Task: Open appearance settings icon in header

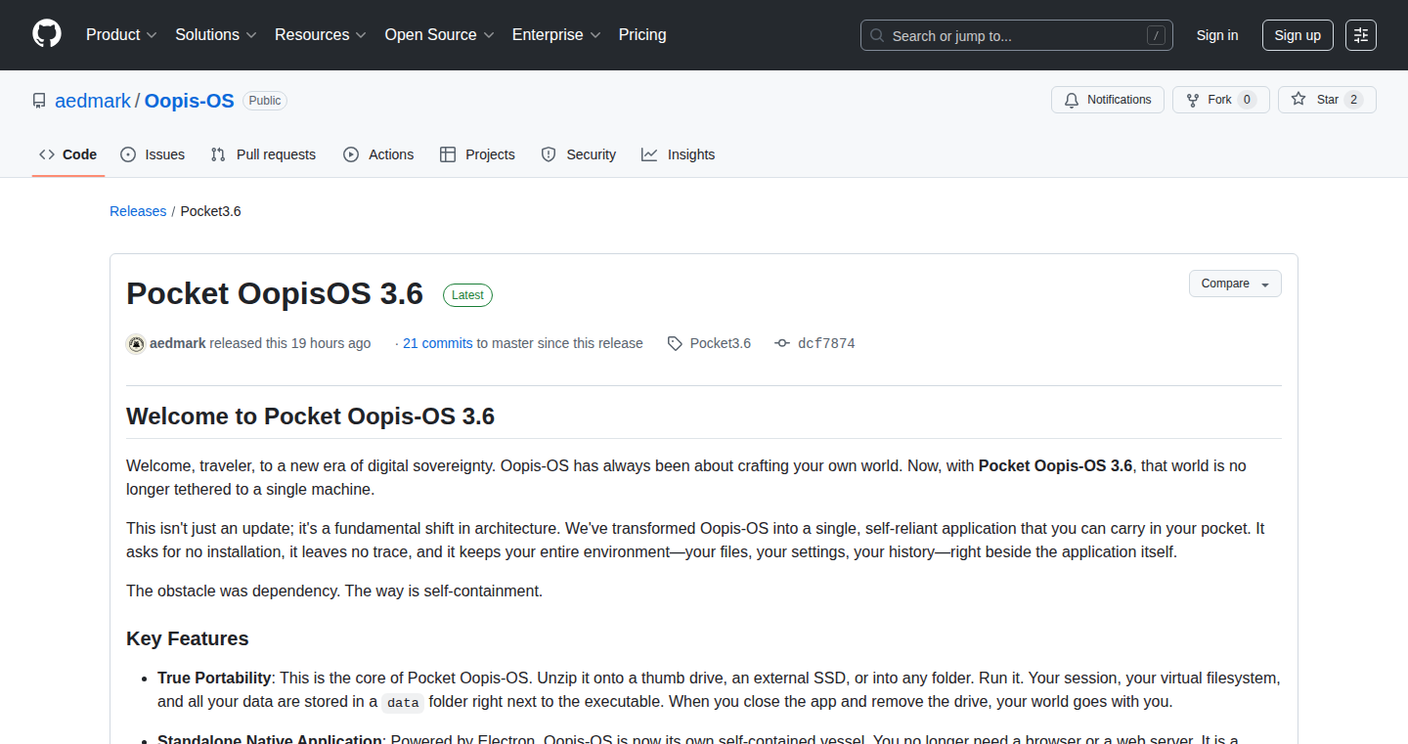Action: (1361, 35)
